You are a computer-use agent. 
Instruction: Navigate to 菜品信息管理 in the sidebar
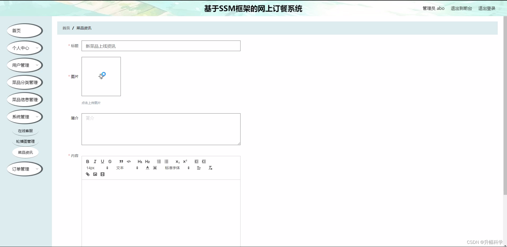point(25,100)
